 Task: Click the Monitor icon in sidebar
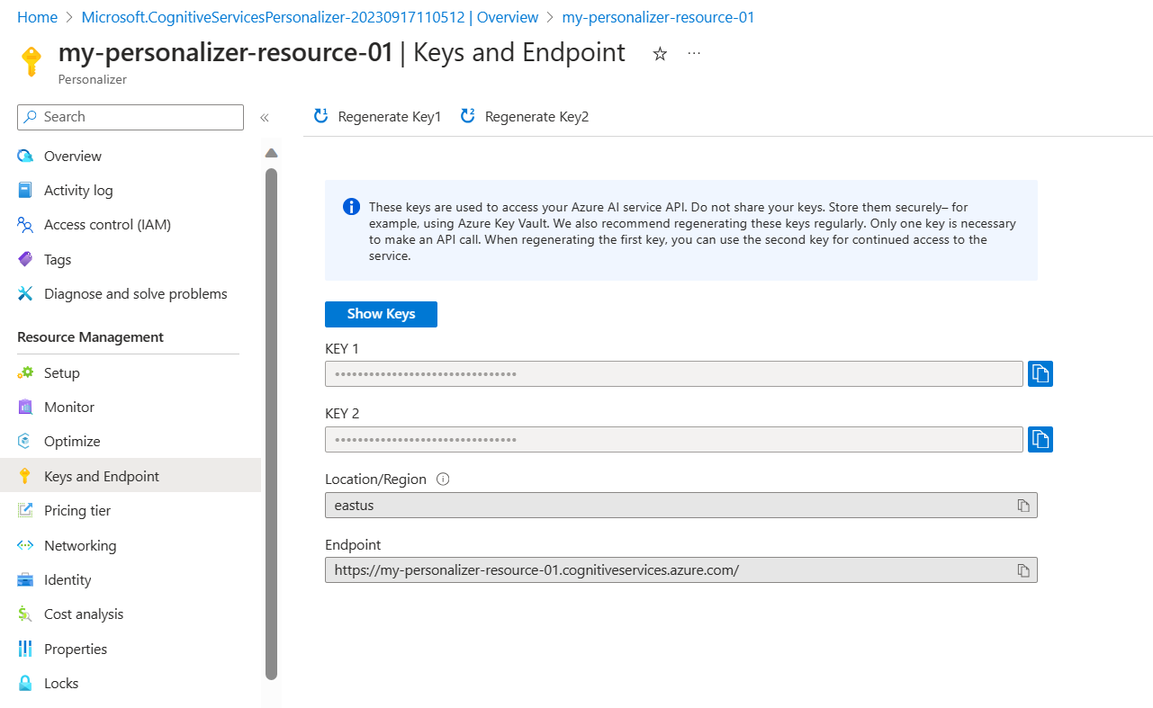(x=25, y=408)
